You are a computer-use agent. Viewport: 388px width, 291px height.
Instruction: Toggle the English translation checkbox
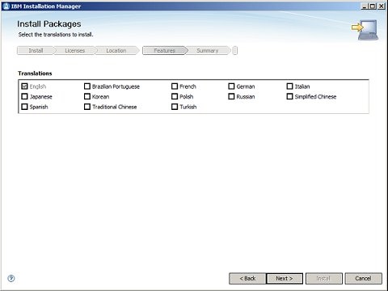click(24, 86)
